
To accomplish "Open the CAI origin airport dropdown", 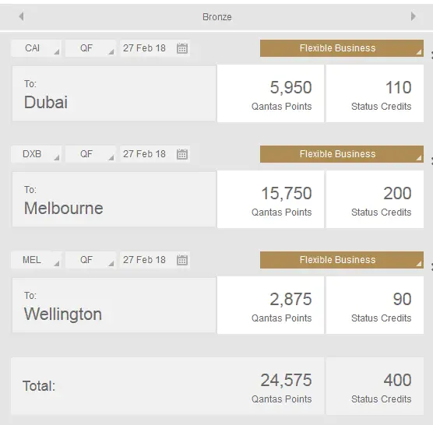I will pyautogui.click(x=36, y=48).
